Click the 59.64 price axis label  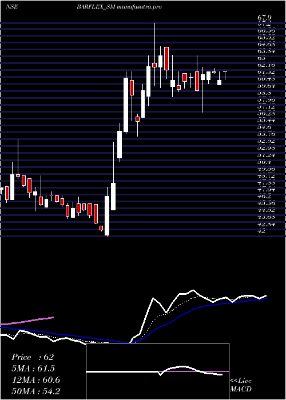tap(266, 86)
